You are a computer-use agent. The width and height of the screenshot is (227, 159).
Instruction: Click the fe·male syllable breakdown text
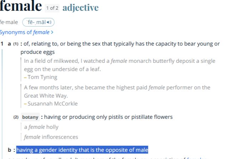9,22
